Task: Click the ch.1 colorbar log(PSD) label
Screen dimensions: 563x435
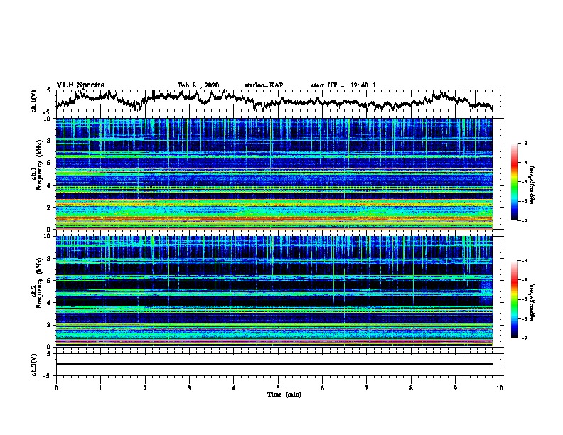Action: click(x=532, y=186)
